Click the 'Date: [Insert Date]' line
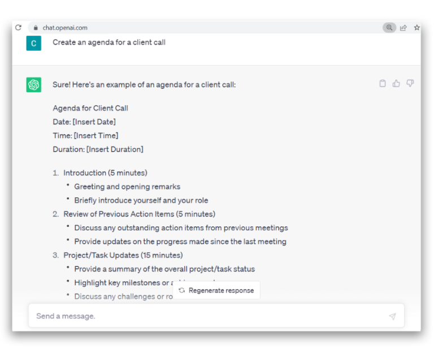The height and width of the screenshot is (362, 434). tap(84, 122)
